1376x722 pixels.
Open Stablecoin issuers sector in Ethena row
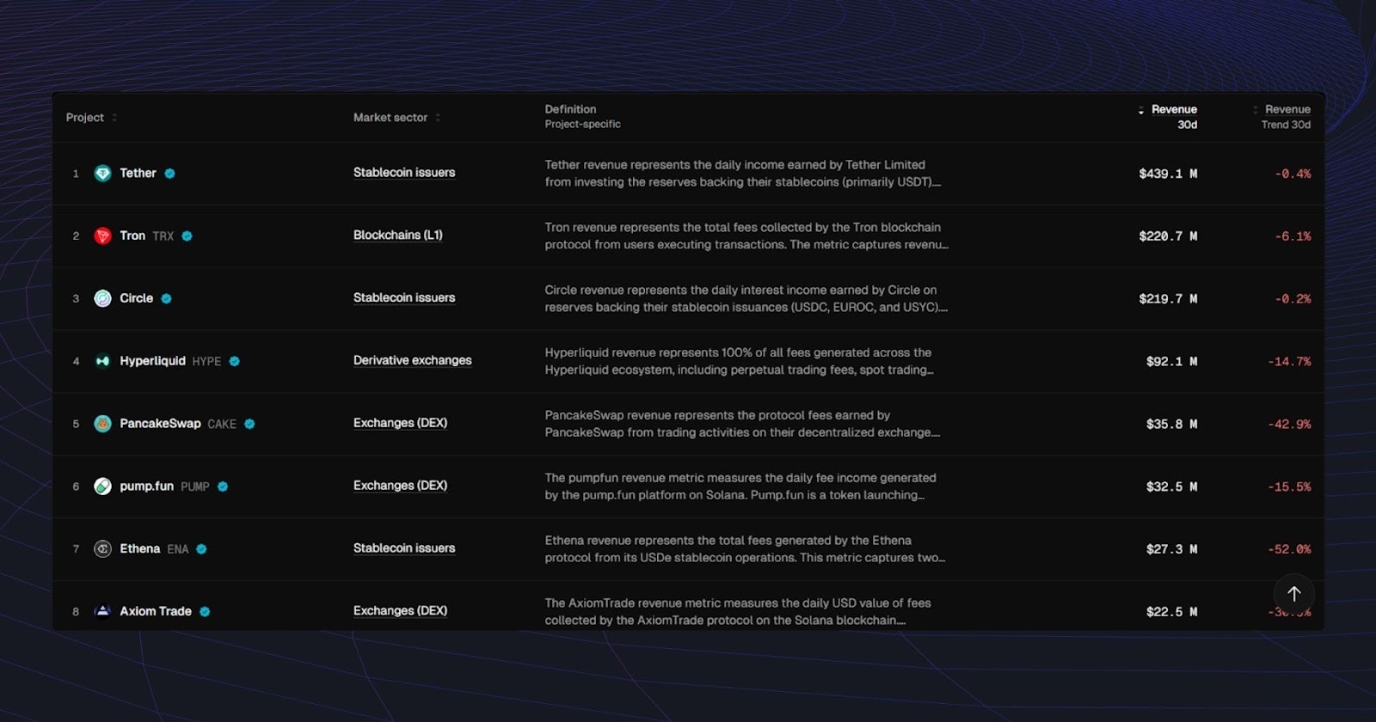click(x=404, y=548)
